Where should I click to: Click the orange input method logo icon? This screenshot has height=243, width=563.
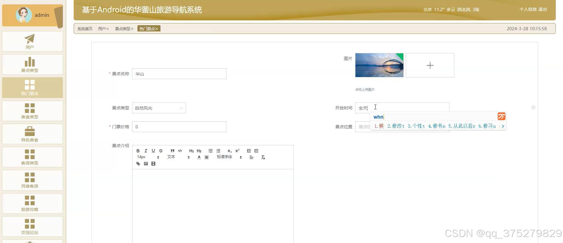tap(502, 116)
